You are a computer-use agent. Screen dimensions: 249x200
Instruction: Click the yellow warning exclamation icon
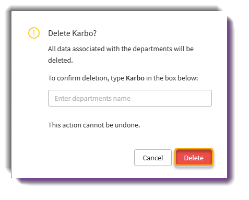click(x=34, y=33)
